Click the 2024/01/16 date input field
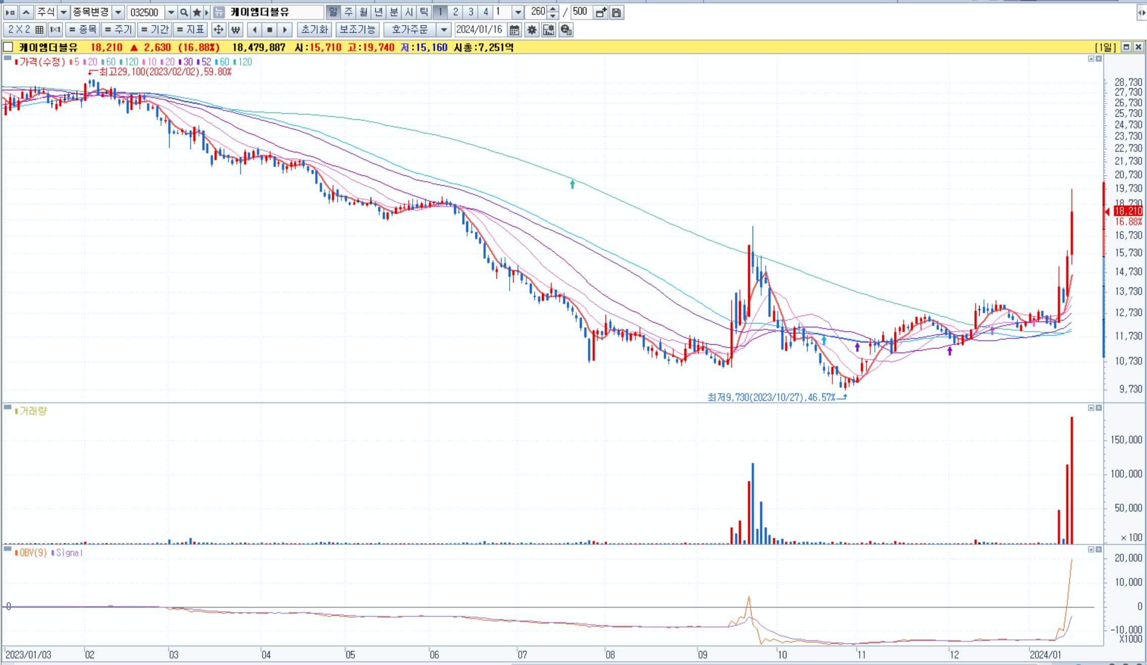This screenshot has height=665, width=1147. point(479,30)
